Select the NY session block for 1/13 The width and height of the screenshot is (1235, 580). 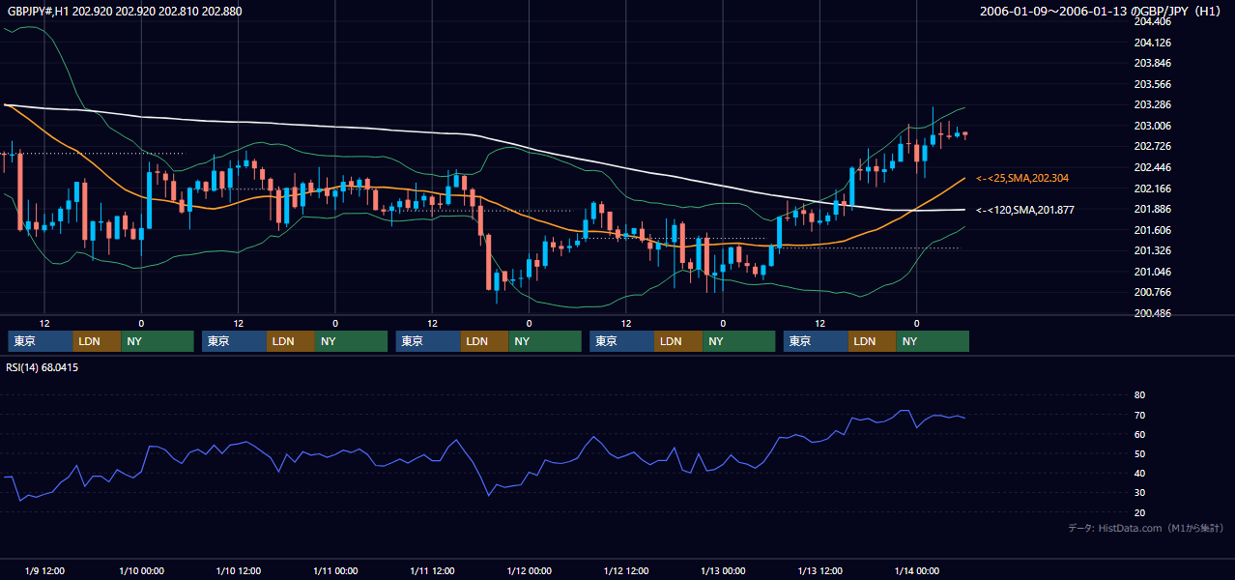tap(933, 341)
